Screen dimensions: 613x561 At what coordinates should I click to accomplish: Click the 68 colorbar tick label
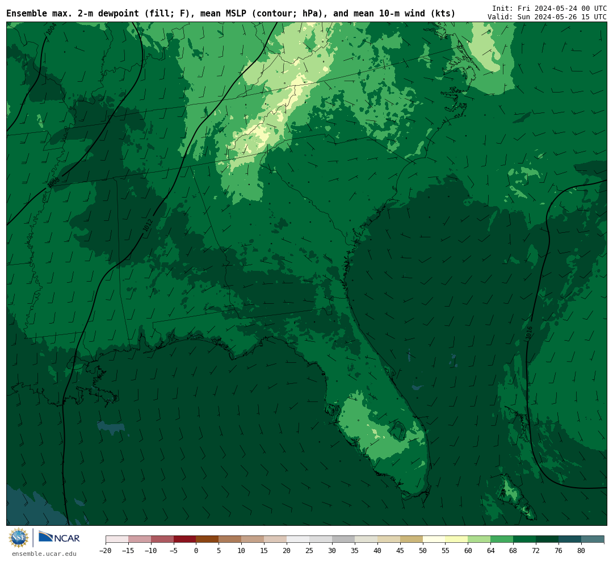514,550
